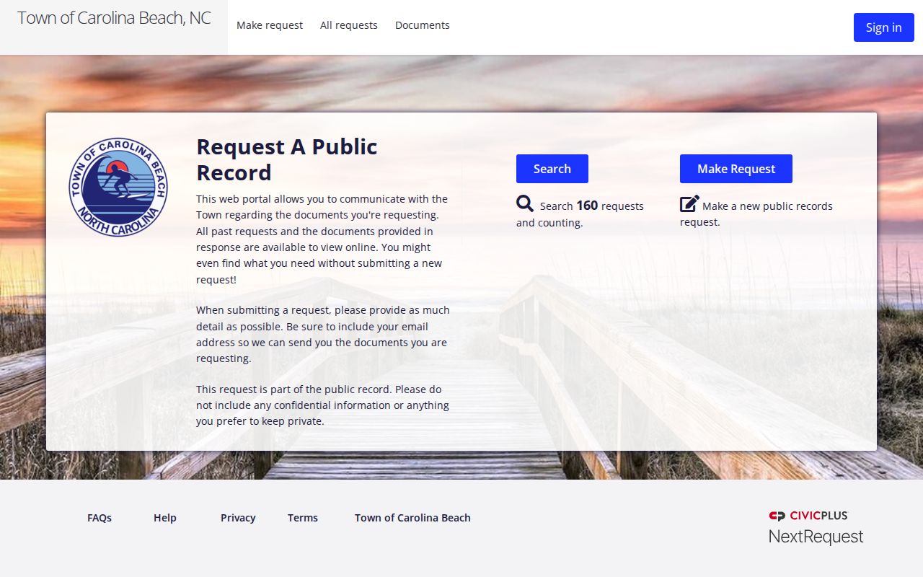The height and width of the screenshot is (577, 923).
Task: Open the CivicPlus logo link
Action: click(x=808, y=516)
